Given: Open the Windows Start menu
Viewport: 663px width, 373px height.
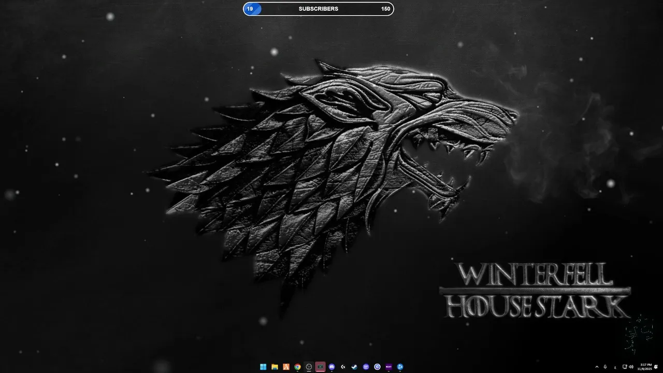Looking at the screenshot, I should tap(263, 367).
